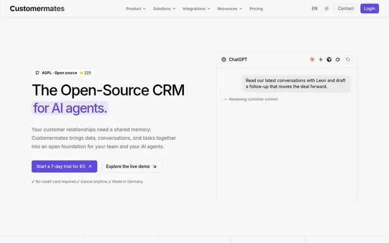Expand the Product dropdown menu

point(136,8)
